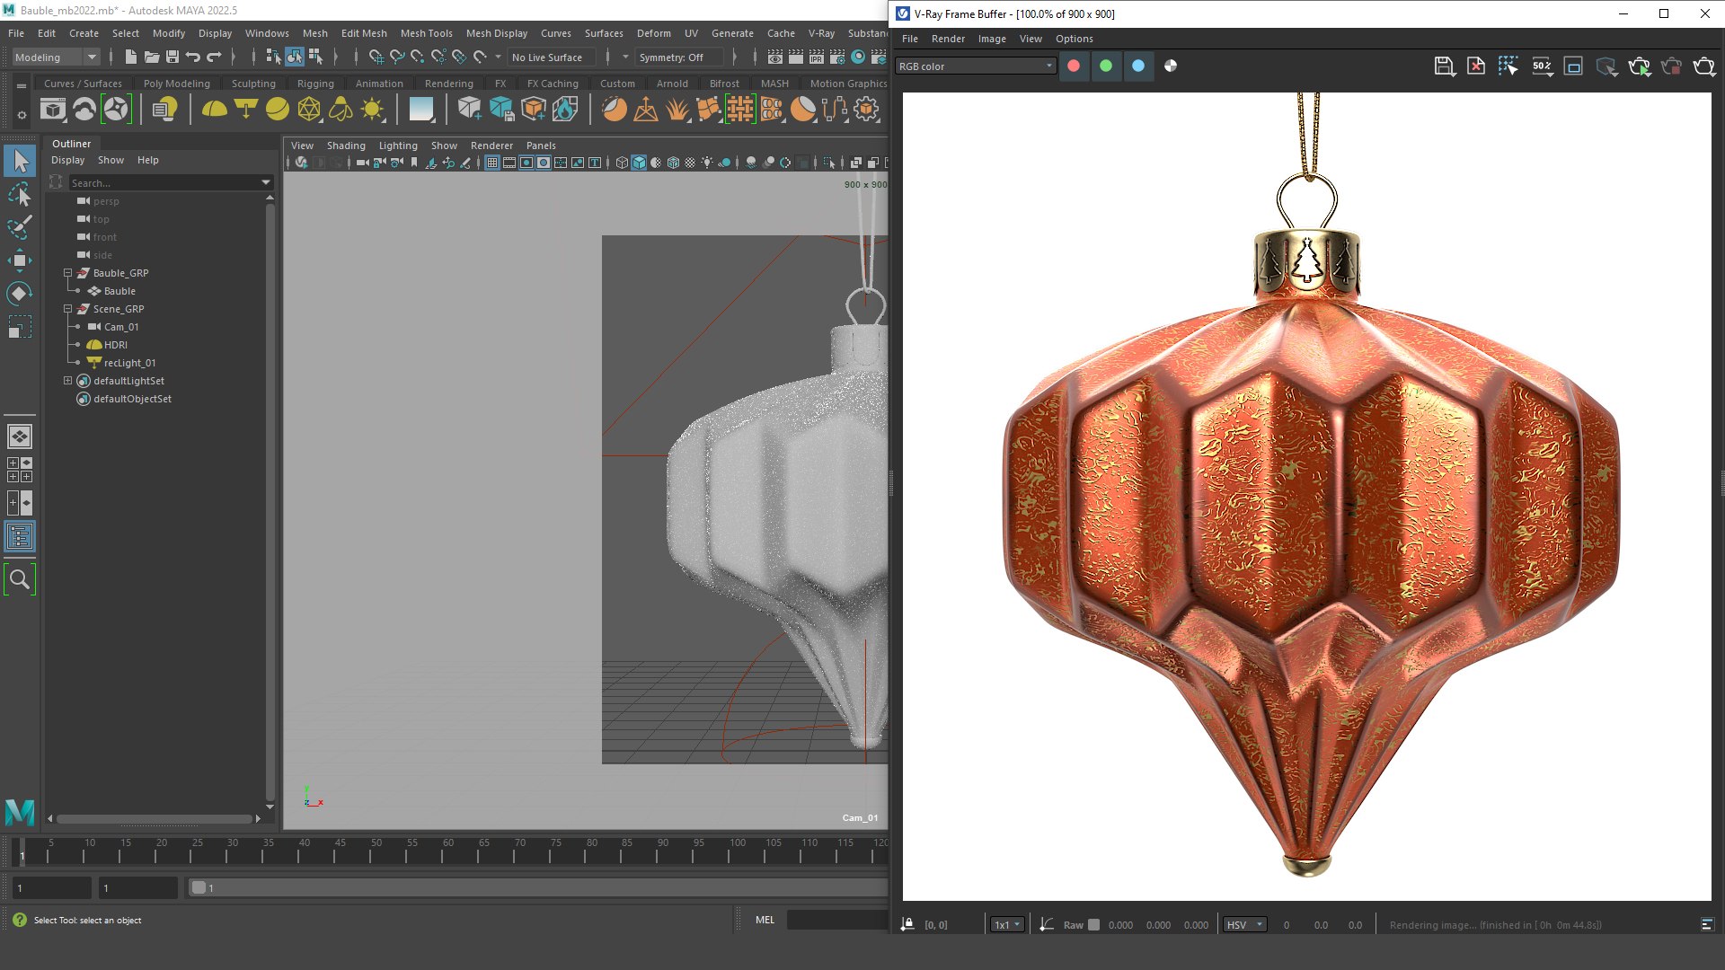
Task: Toggle the red channel in frame buffer
Action: pos(1074,66)
